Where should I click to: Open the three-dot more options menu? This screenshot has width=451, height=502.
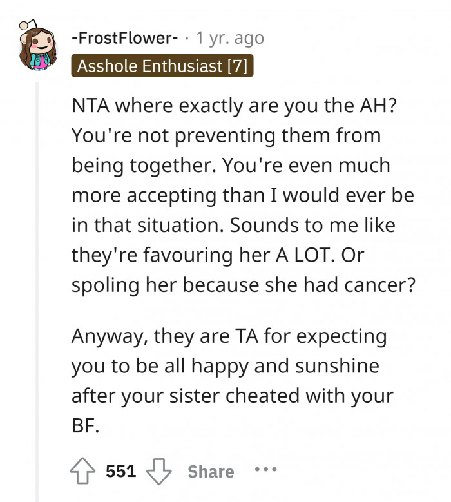pos(265,470)
